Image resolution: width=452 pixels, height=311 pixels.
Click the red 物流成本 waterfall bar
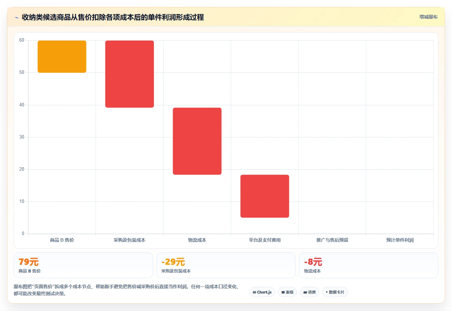tap(197, 141)
